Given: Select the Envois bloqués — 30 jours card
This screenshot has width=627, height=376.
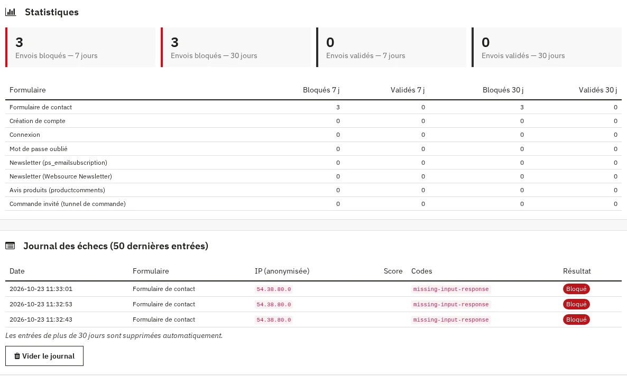Looking at the screenshot, I should 236,47.
